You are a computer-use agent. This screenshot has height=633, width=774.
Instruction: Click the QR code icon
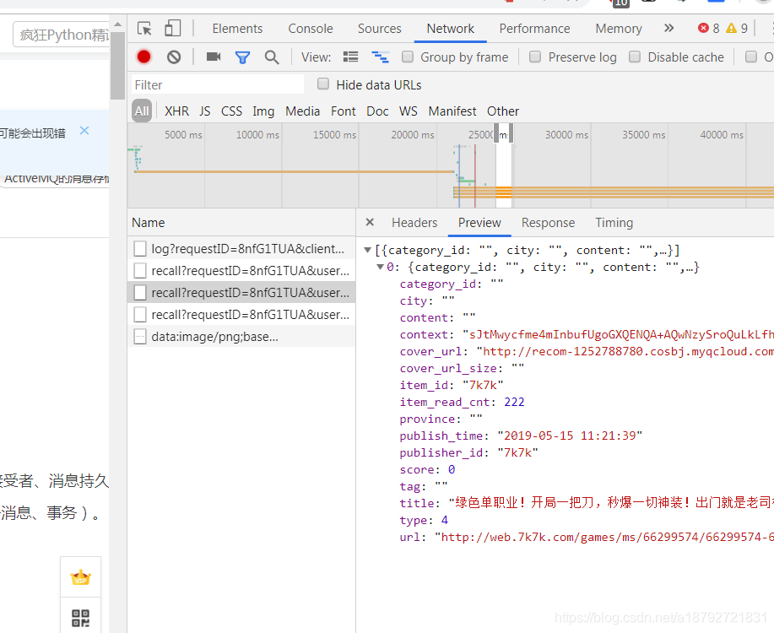(x=80, y=618)
